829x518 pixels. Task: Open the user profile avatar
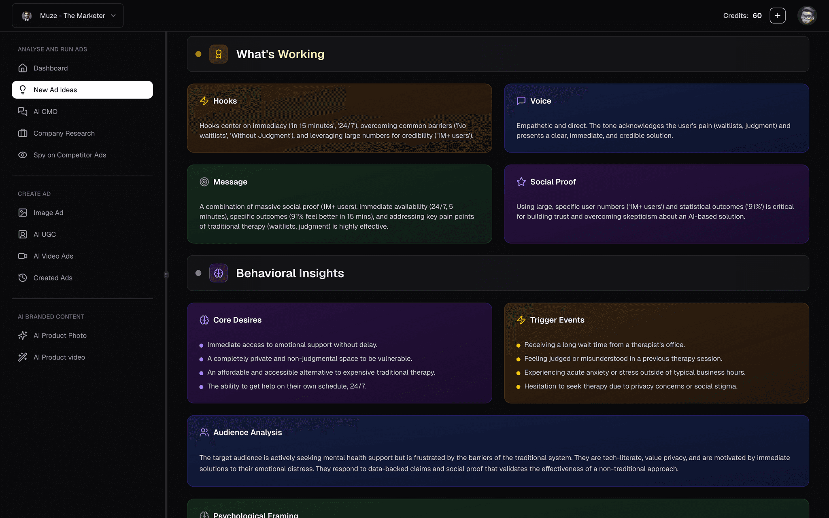(807, 16)
